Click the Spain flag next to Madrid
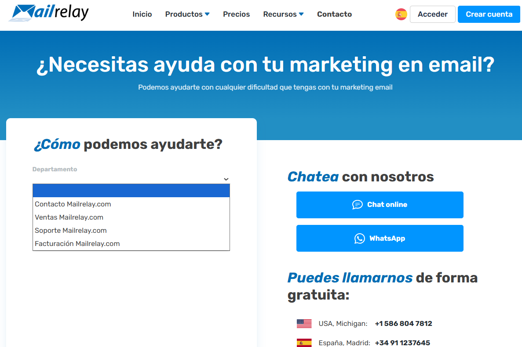The image size is (522, 347). tap(304, 343)
